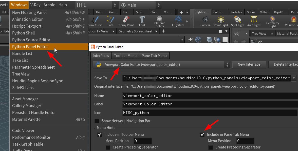
Task: Close the Tree View pane tab
Action: pyautogui.click(x=272, y=34)
